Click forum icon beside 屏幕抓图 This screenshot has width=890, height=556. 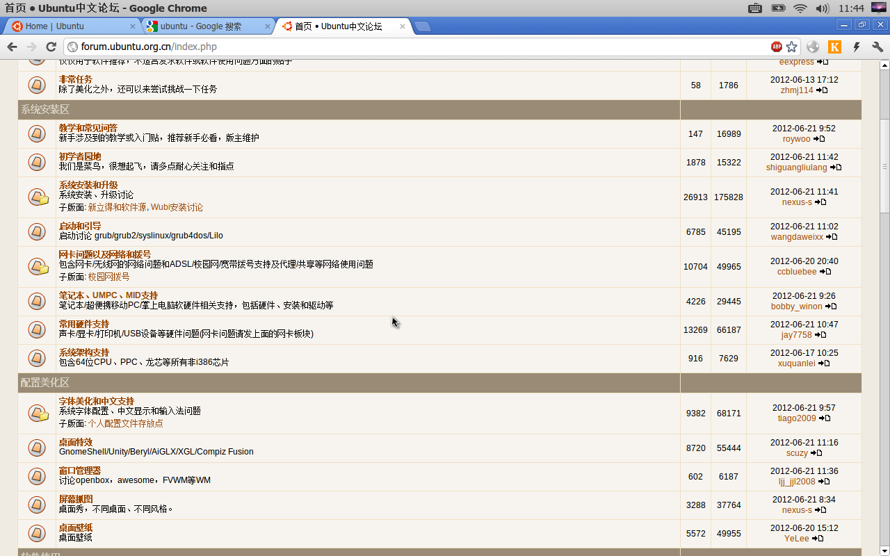click(37, 505)
